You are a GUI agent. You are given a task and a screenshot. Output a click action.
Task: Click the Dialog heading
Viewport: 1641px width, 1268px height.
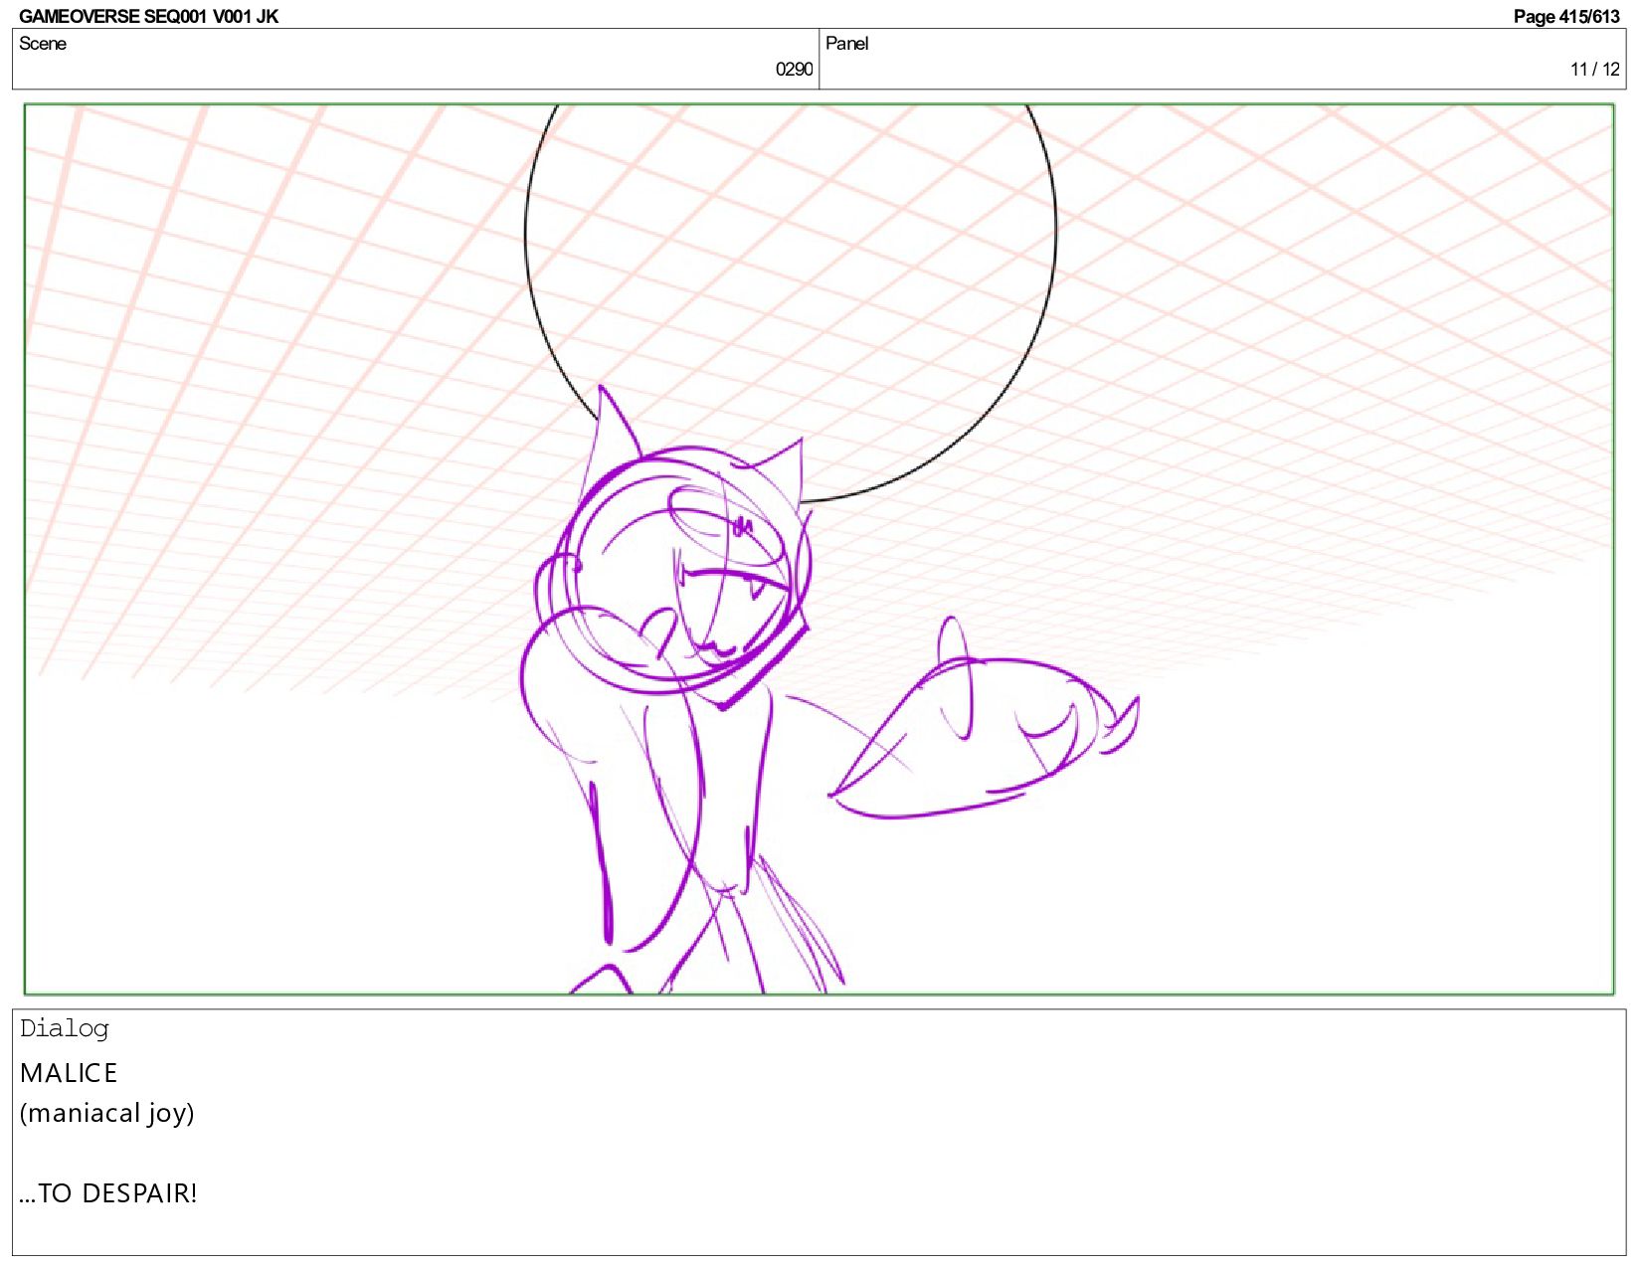pos(65,1028)
